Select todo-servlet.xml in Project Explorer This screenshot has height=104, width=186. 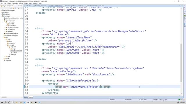pos(16,51)
